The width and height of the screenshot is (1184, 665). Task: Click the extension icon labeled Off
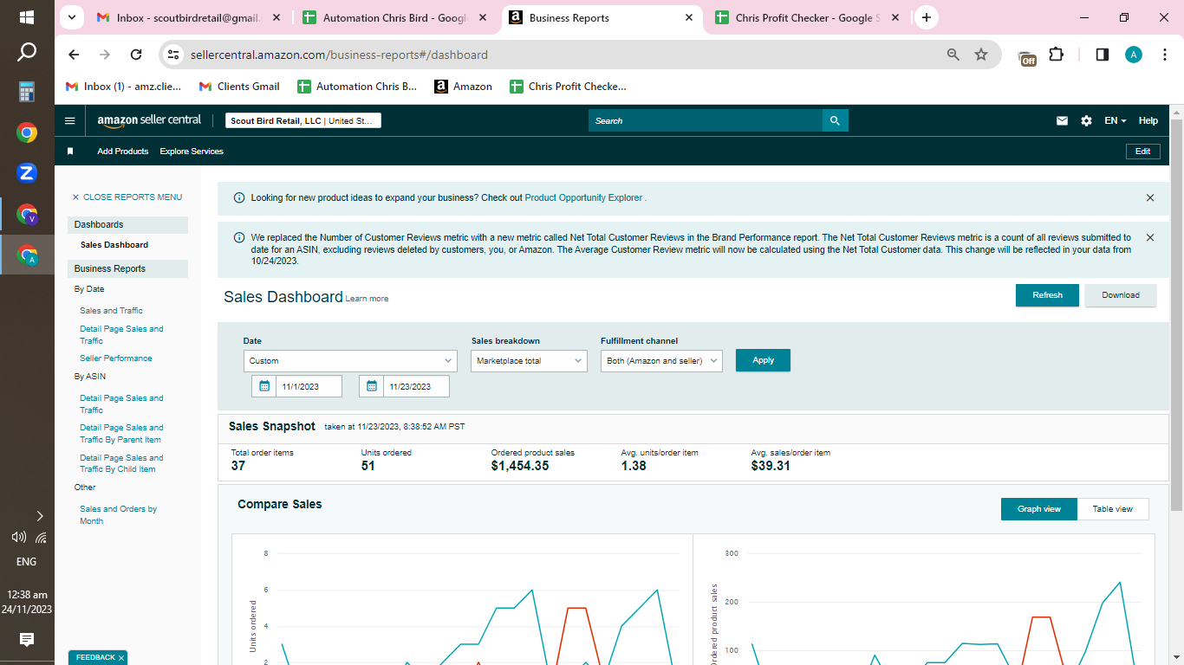point(1027,56)
